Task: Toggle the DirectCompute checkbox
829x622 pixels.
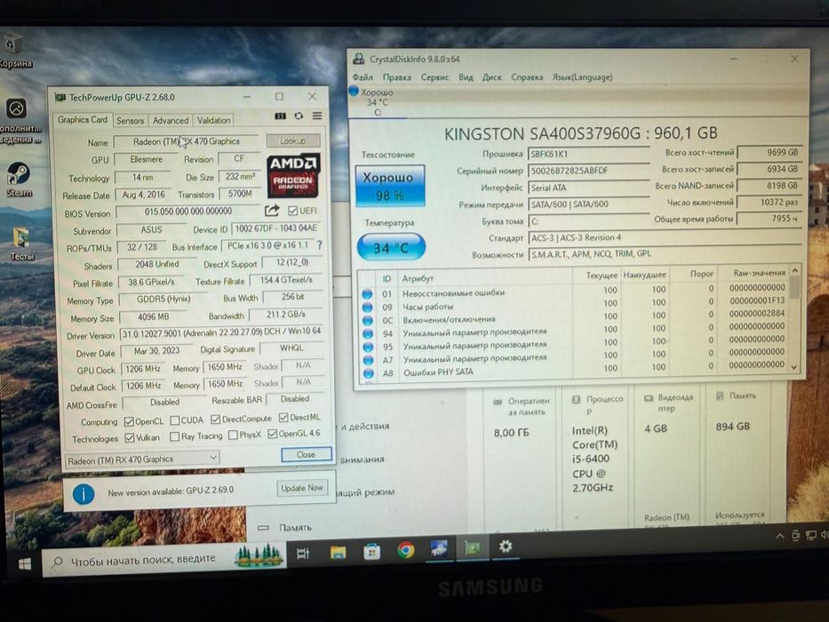Action: (x=215, y=419)
